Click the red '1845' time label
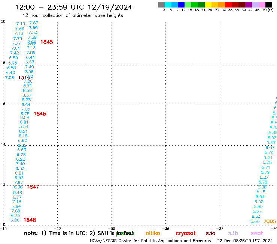 [x=47, y=42]
